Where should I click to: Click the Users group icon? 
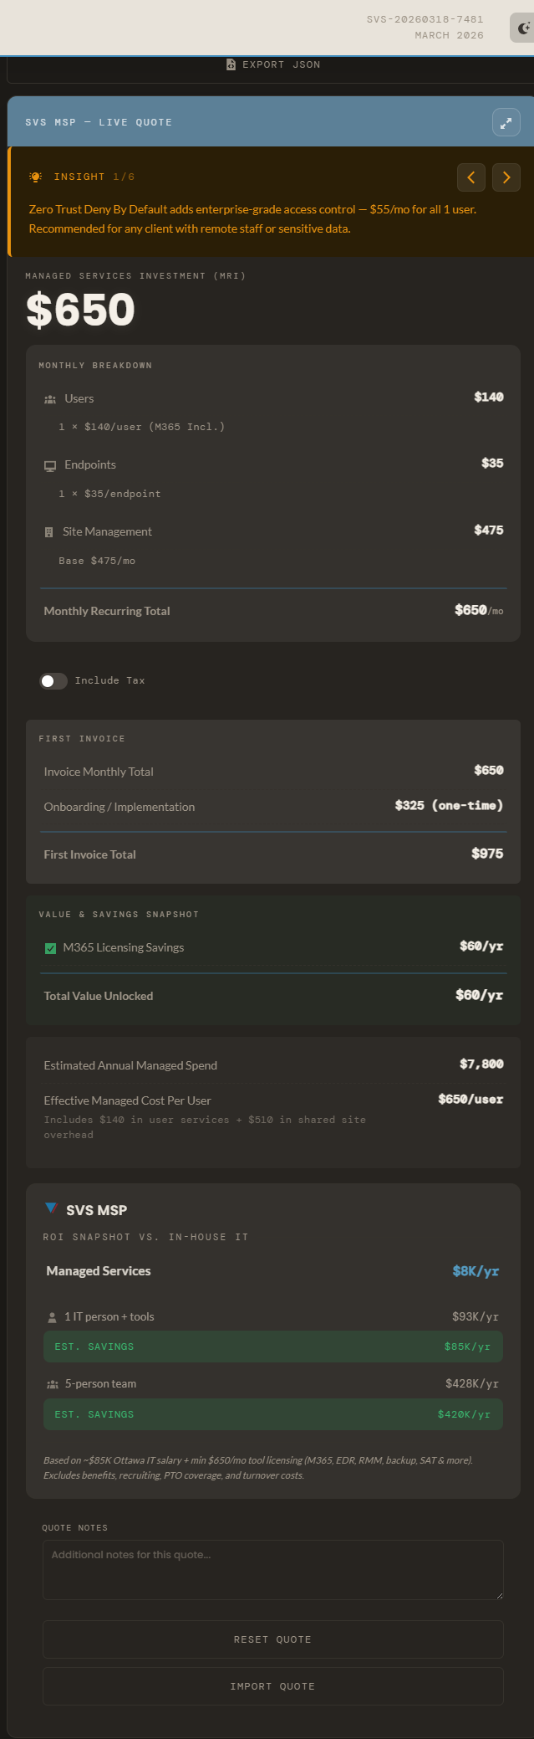point(50,399)
